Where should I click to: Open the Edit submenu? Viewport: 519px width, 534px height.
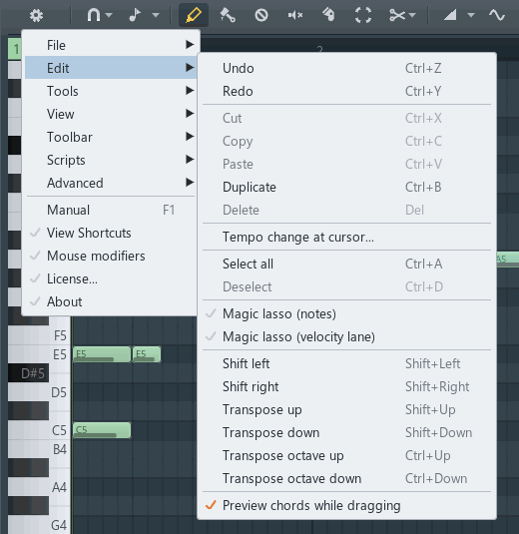(x=111, y=68)
